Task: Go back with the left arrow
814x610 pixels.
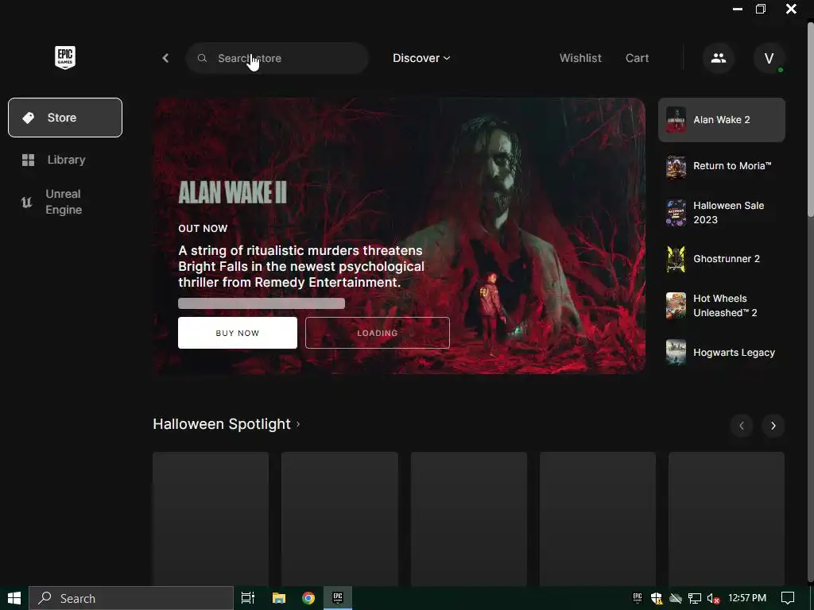Action: [165, 58]
